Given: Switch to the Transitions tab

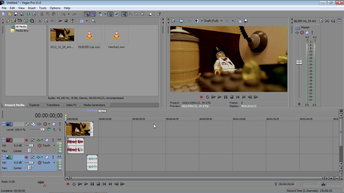Looking at the screenshot, I should pyautogui.click(x=53, y=105).
